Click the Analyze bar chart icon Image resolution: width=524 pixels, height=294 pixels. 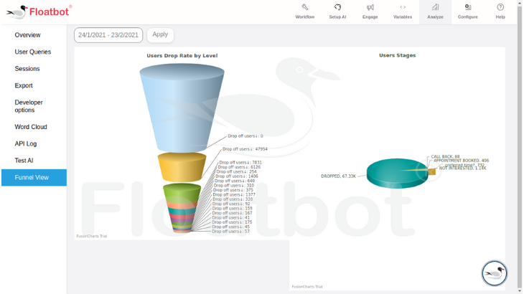click(x=435, y=7)
